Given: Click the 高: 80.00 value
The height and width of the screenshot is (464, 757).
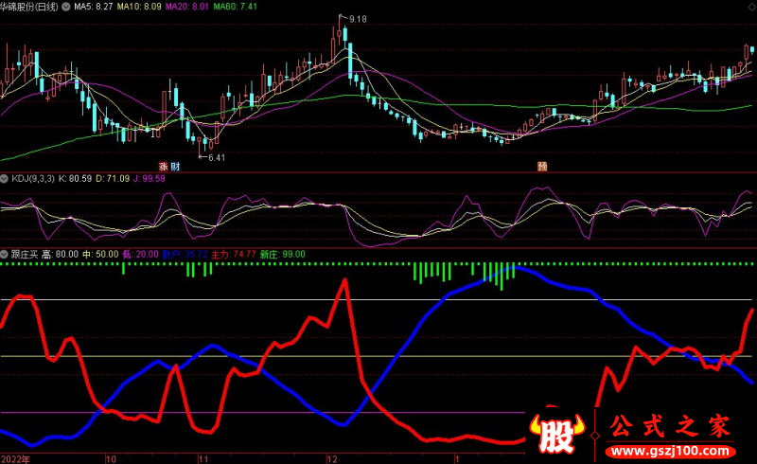Looking at the screenshot, I should (61, 254).
